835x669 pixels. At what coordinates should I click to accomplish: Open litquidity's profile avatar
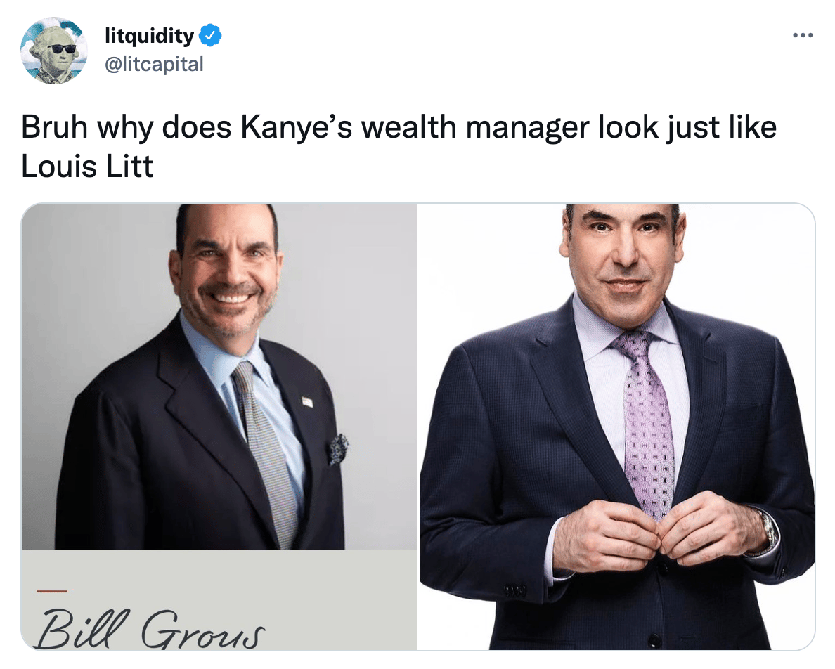[x=53, y=51]
